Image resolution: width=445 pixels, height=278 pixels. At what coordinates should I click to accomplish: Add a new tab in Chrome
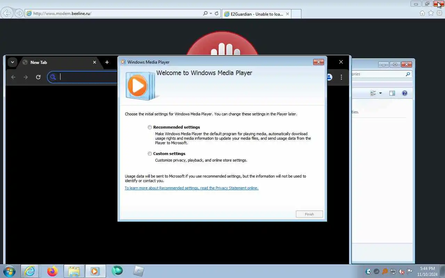pyautogui.click(x=107, y=62)
